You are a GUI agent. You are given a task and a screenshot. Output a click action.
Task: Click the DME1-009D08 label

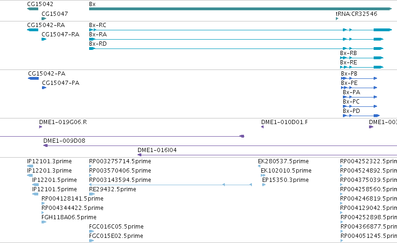click(x=64, y=141)
